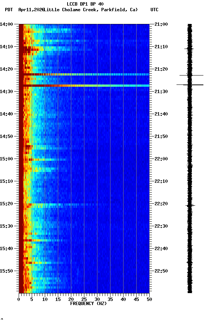
Task: Click the title text "LCCB DP1 BP 40"
Action: 85,4
